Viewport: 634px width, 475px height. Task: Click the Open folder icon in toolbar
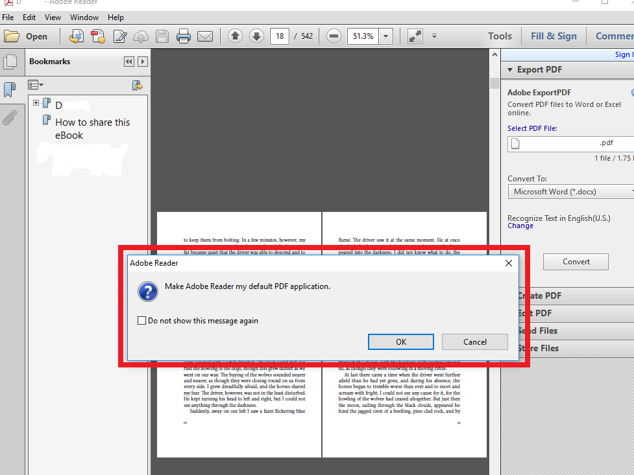(x=12, y=36)
